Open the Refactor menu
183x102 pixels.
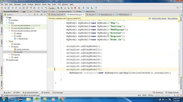38,5
